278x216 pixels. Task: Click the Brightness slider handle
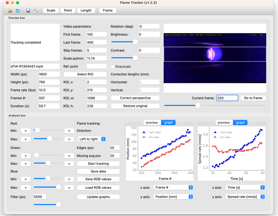coord(135,42)
